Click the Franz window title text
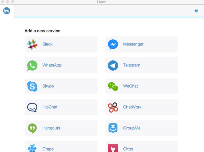This screenshot has height=152, width=204. tap(101, 2)
